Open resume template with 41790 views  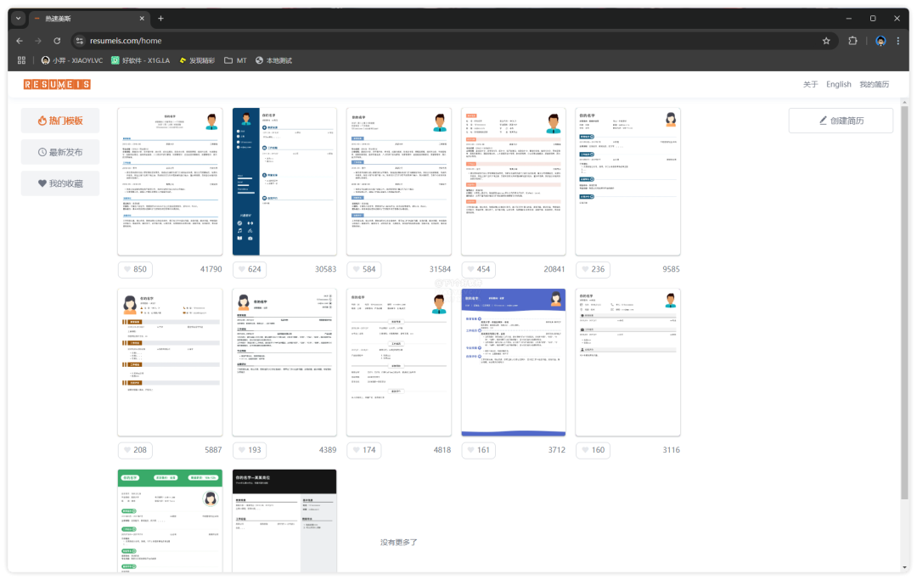coord(170,181)
